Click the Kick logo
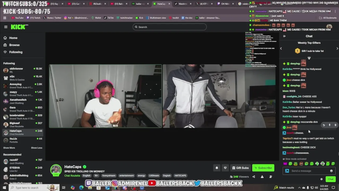Screen dimensions: 339x191 [19, 27]
